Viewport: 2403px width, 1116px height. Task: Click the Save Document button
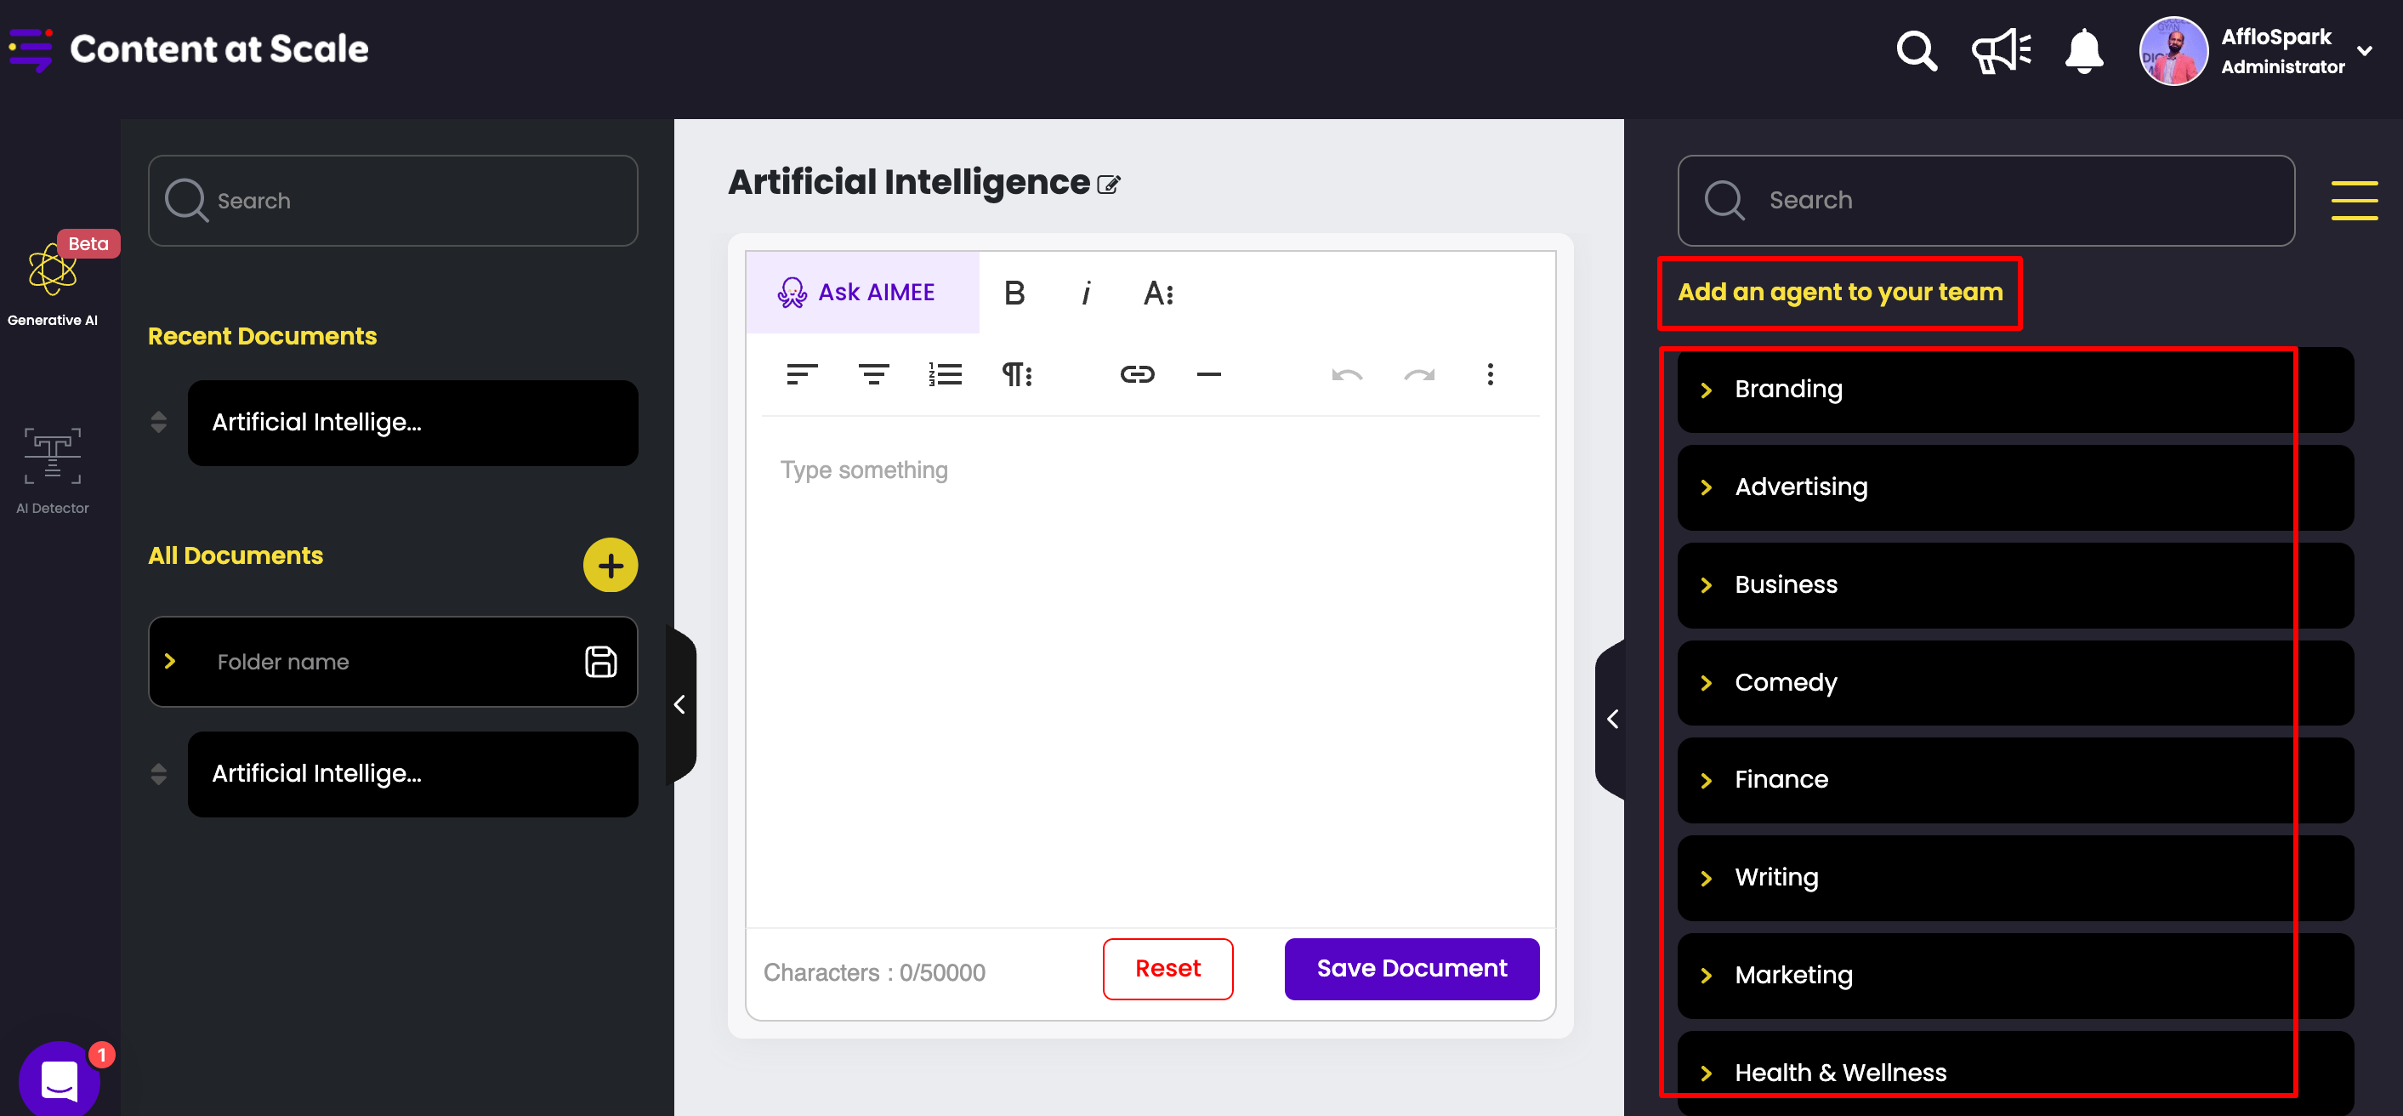(1411, 969)
